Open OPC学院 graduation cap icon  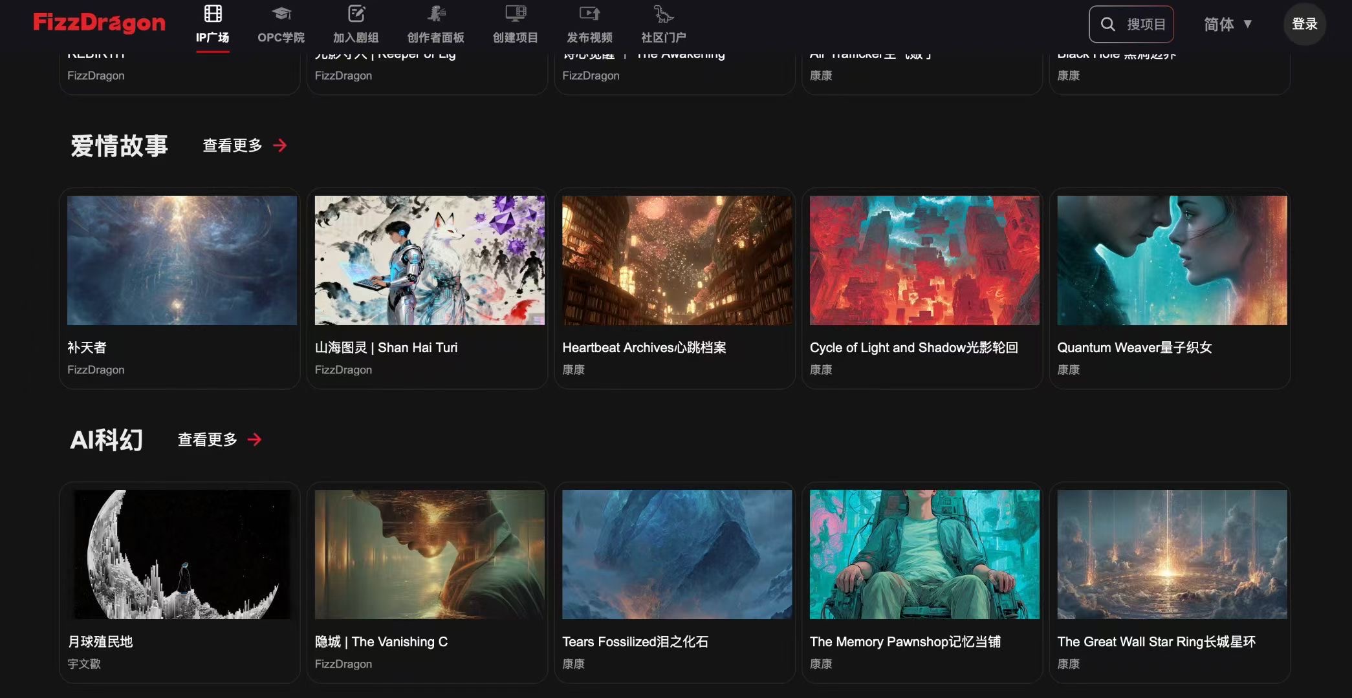tap(281, 14)
